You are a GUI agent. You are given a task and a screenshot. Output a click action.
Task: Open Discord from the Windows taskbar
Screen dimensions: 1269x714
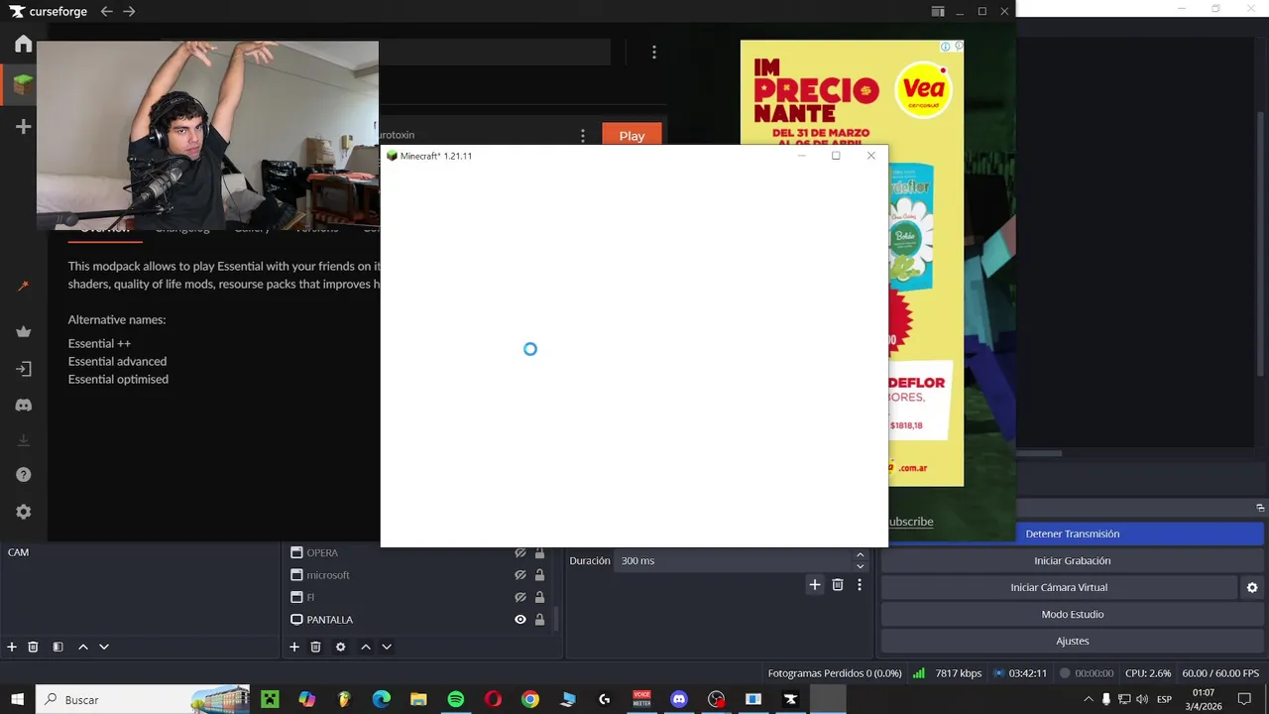click(678, 699)
